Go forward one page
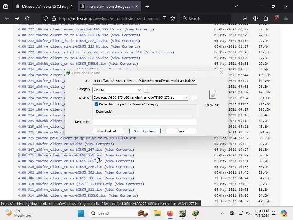Screen dimensions: 293x220 point(17,18)
